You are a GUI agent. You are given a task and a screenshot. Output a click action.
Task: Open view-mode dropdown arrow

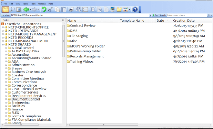point(130,10)
